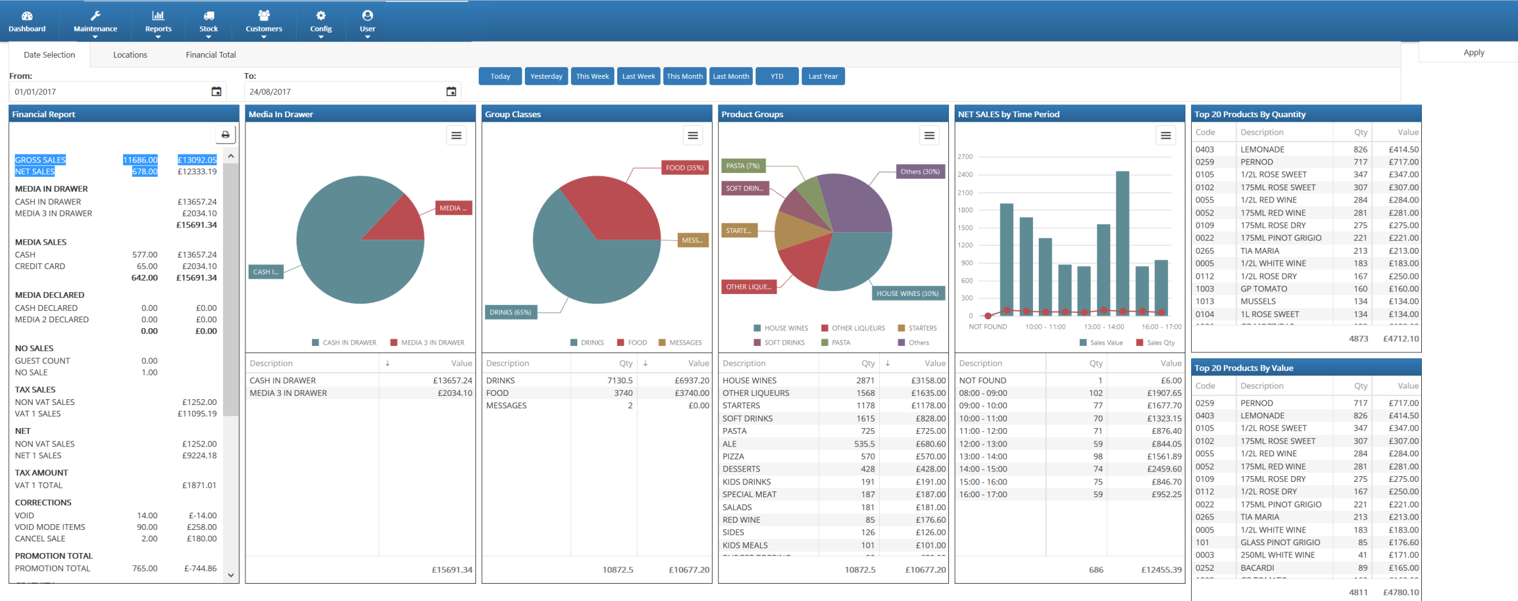Toggle the DRINKS legend item in Group Classes
The width and height of the screenshot is (1518, 601).
pyautogui.click(x=587, y=343)
